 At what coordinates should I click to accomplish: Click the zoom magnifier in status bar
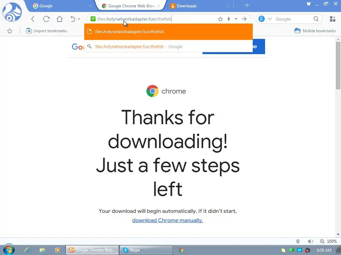click(x=322, y=241)
